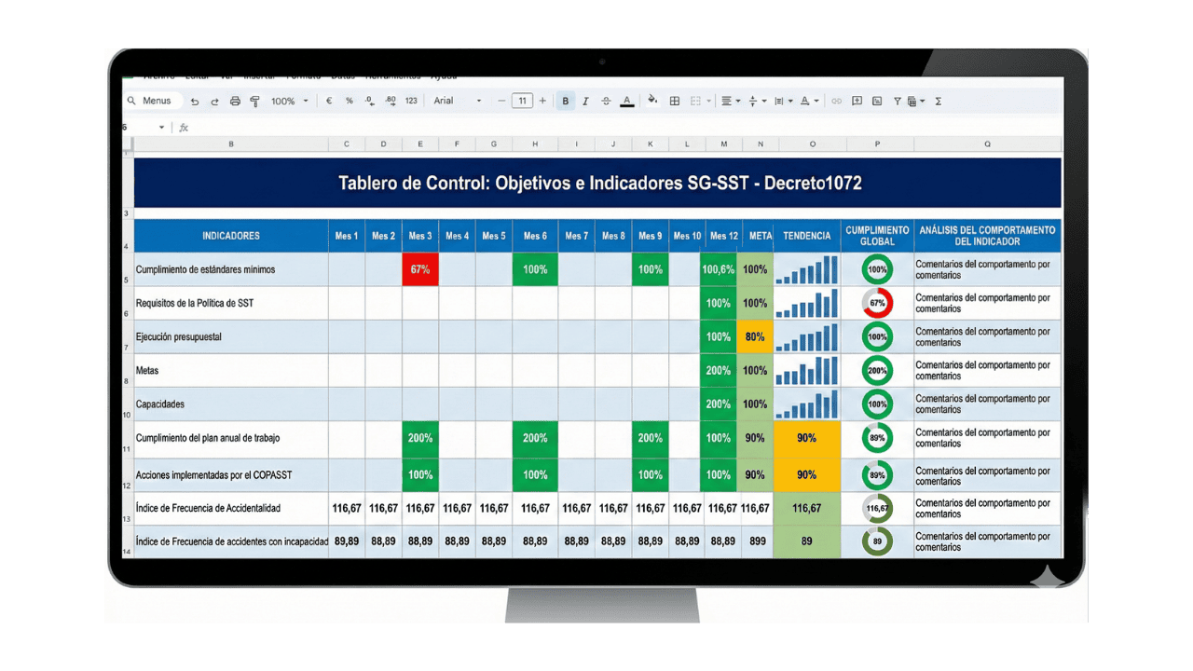Format selection as currency
Image resolution: width=1193 pixels, height=671 pixels.
click(329, 101)
